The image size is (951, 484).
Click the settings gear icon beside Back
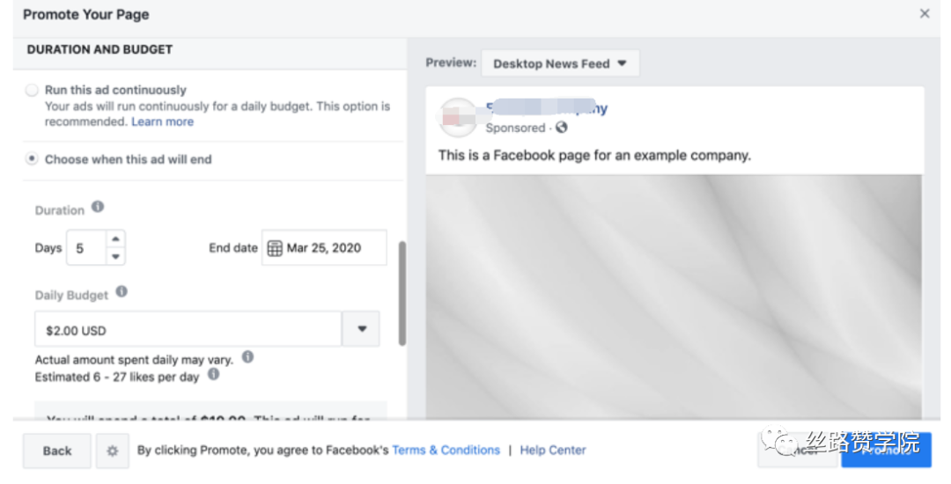tap(112, 451)
